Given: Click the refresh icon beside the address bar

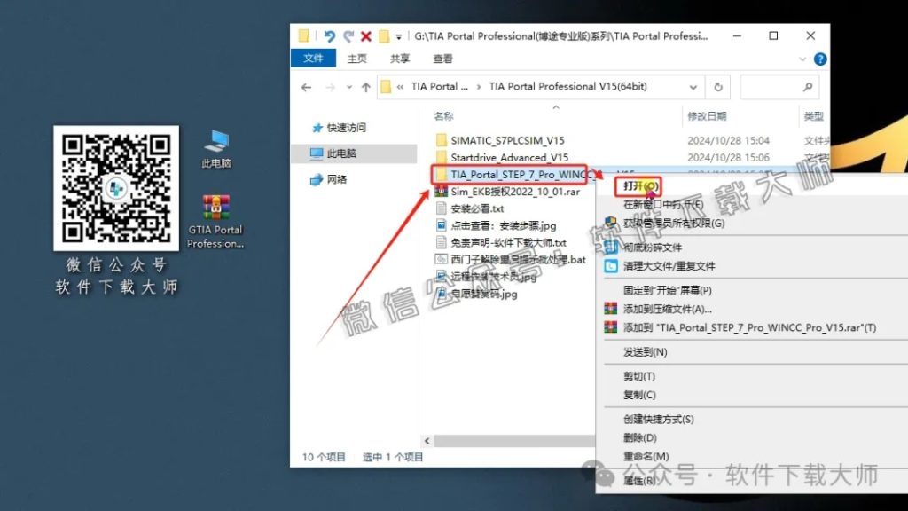Looking at the screenshot, I should tap(717, 87).
